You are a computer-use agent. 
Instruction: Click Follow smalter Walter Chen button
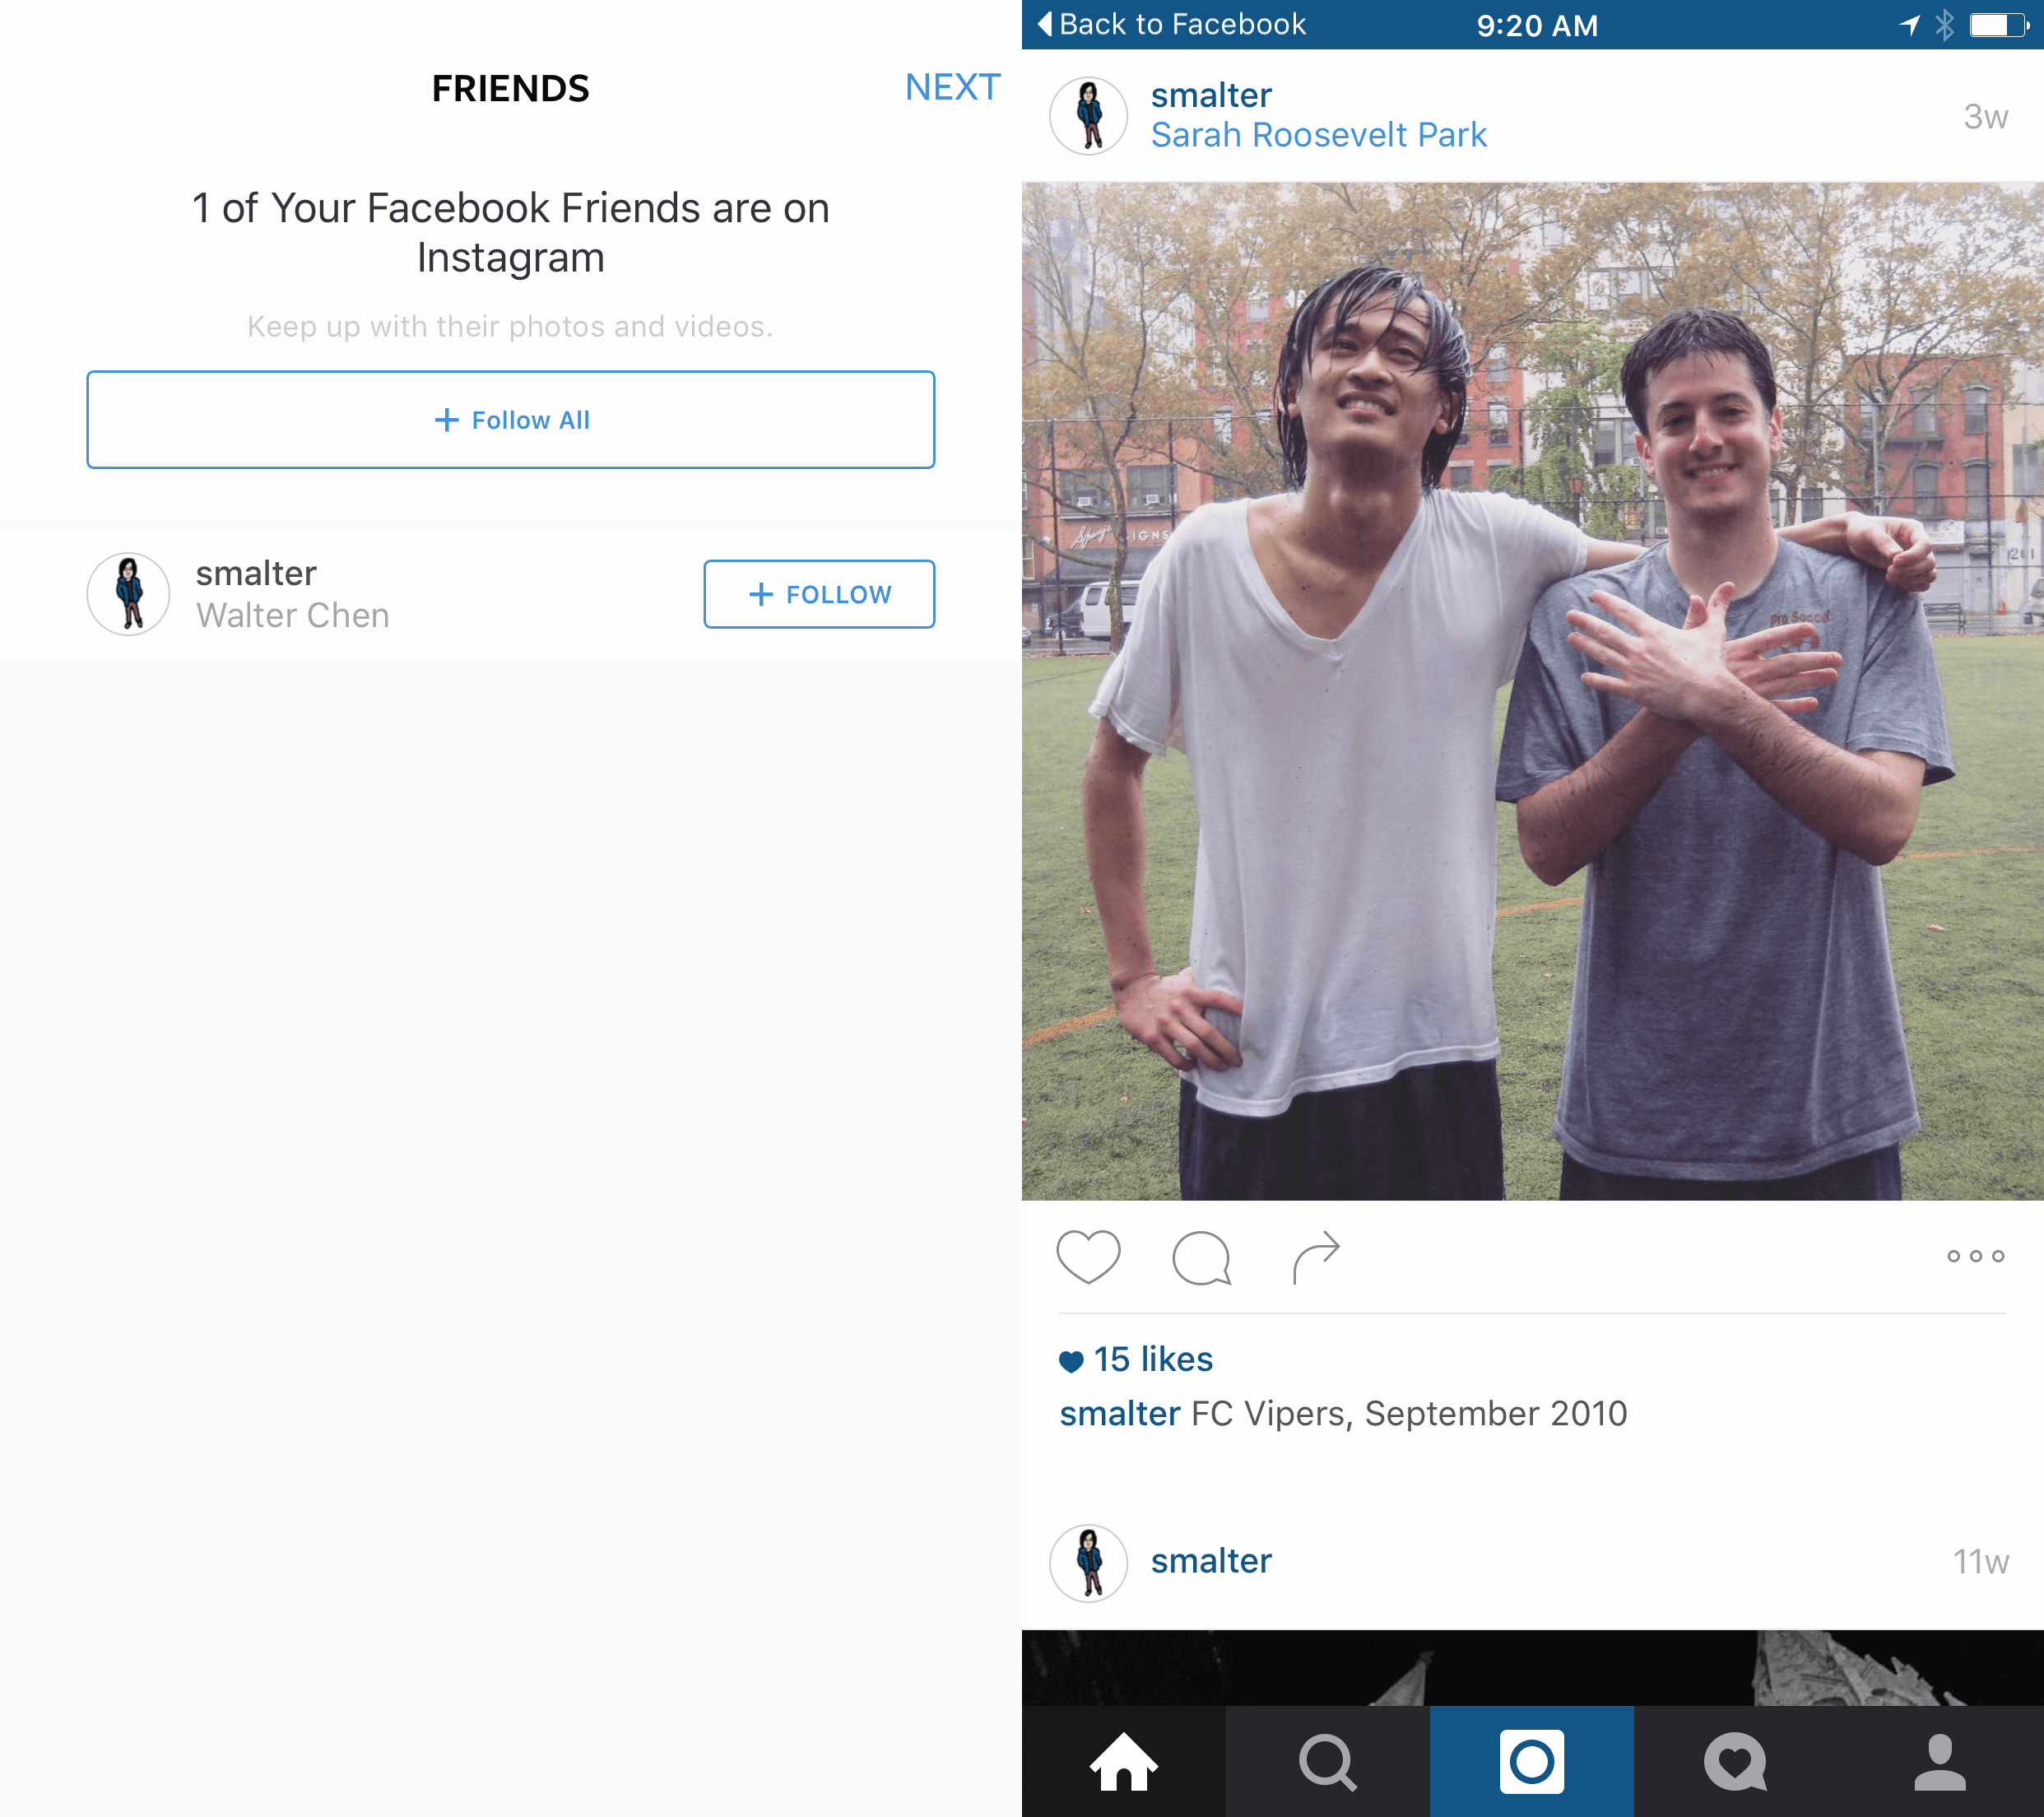pyautogui.click(x=819, y=592)
